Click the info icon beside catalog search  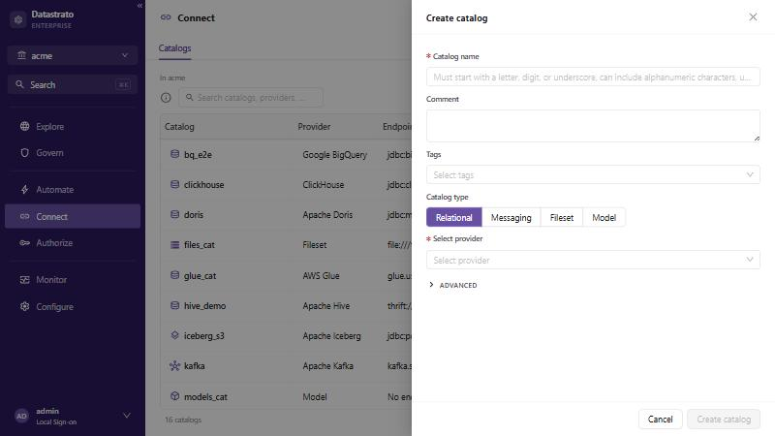click(x=166, y=98)
